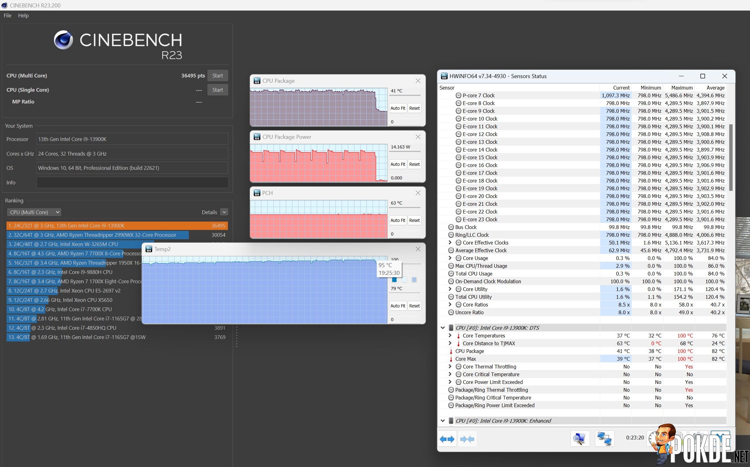Collapse the CPU [#0] Enhanced section
750x467 pixels.
tap(442, 421)
